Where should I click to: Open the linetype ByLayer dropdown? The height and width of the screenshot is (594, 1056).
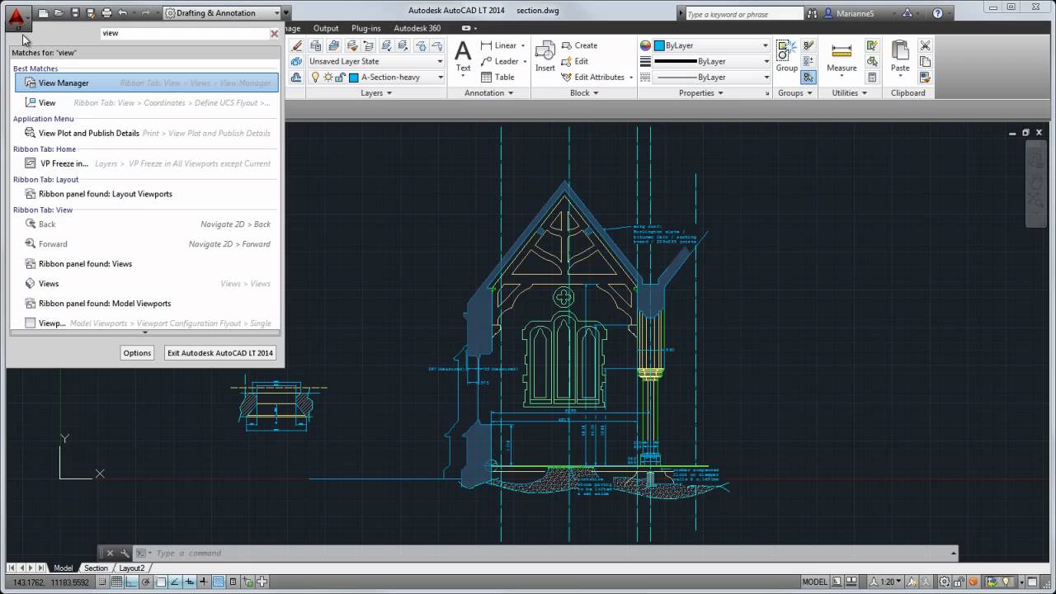pyautogui.click(x=712, y=77)
